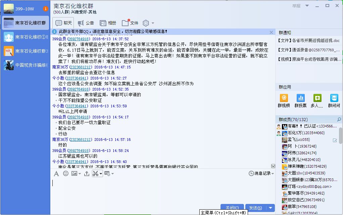343x215 pixels.
Task: Switch to the 公告 announcements tab
Action: tap(86, 23)
